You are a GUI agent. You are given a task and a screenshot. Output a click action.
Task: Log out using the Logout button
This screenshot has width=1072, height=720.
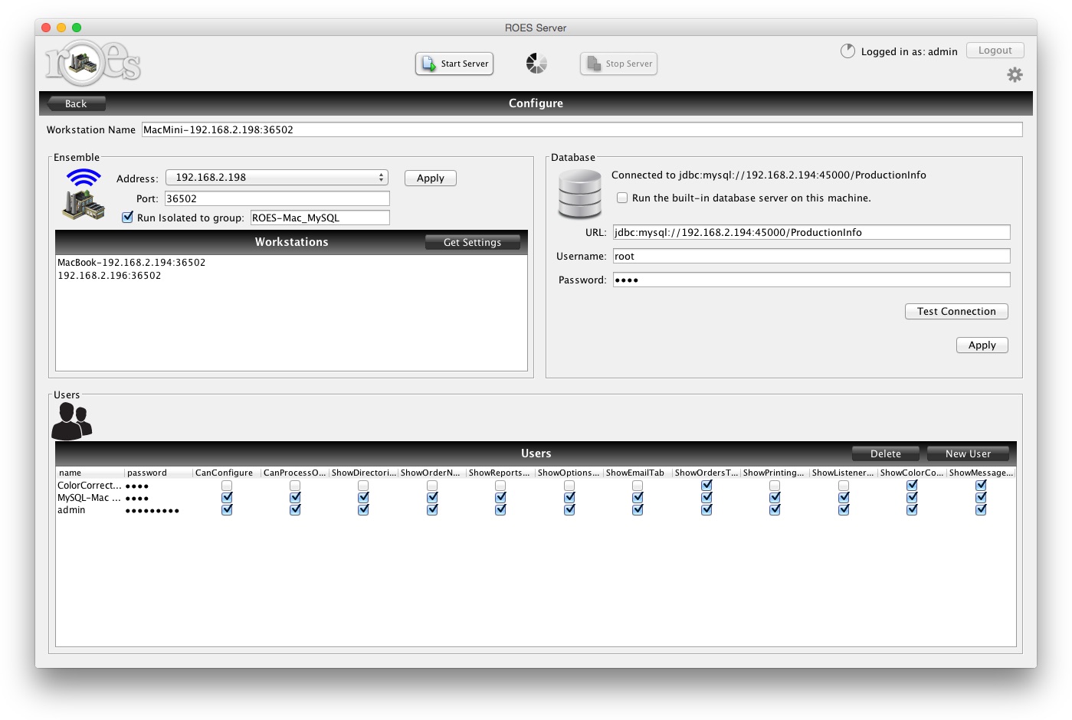[x=995, y=50]
